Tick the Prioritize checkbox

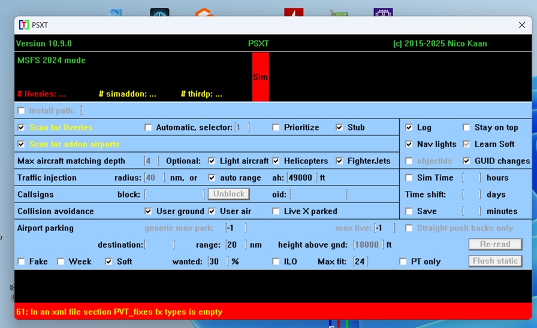276,127
